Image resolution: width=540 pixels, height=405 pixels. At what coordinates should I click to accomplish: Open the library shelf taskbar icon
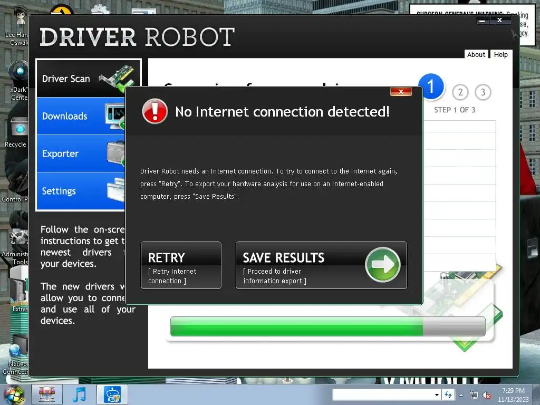tap(47, 394)
